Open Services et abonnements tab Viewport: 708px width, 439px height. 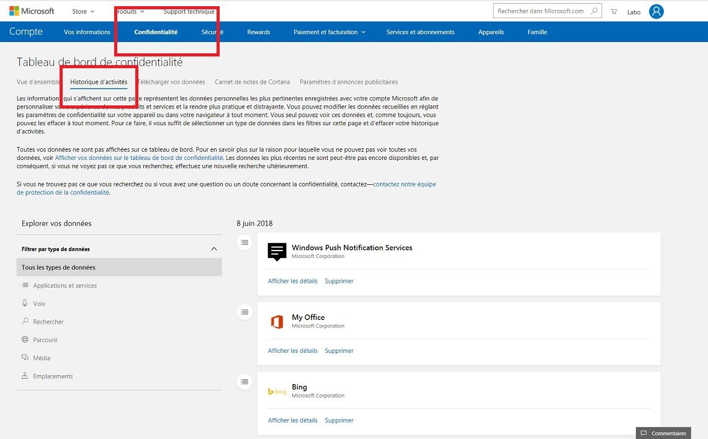[x=420, y=32]
